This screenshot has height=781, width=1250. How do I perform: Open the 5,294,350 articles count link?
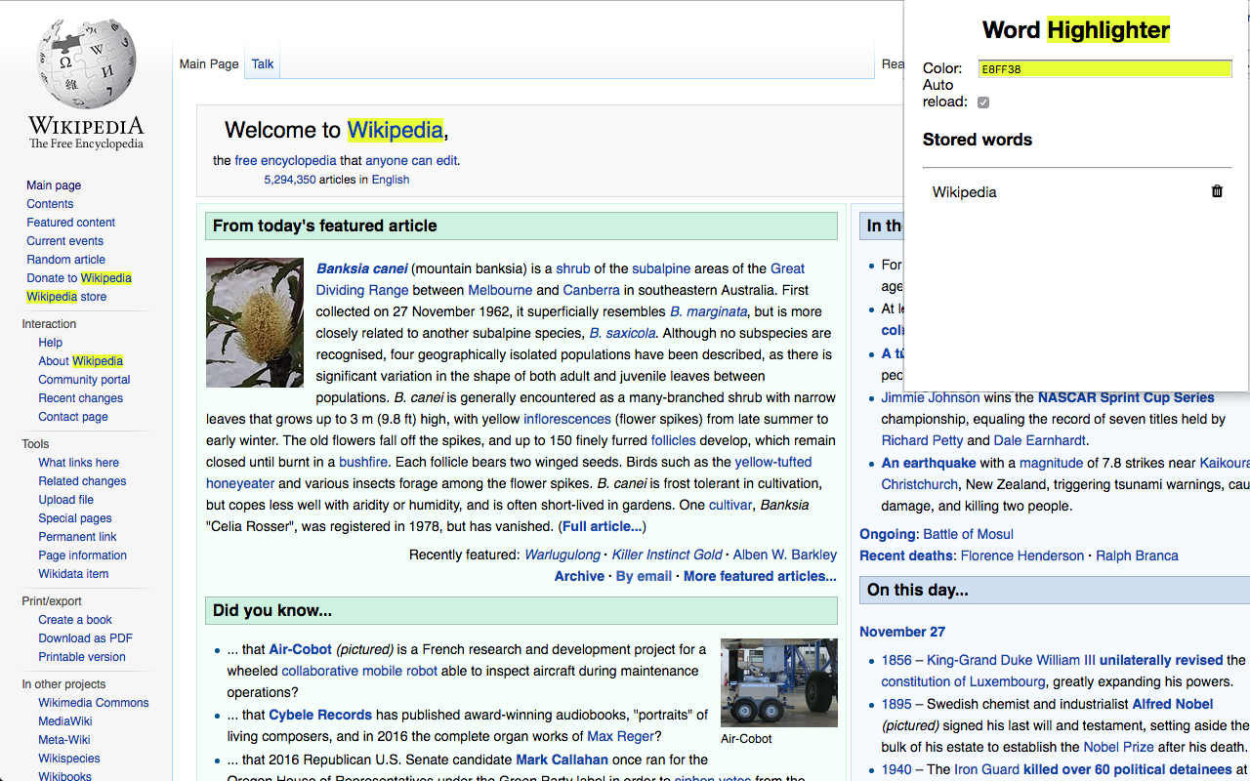click(x=290, y=180)
